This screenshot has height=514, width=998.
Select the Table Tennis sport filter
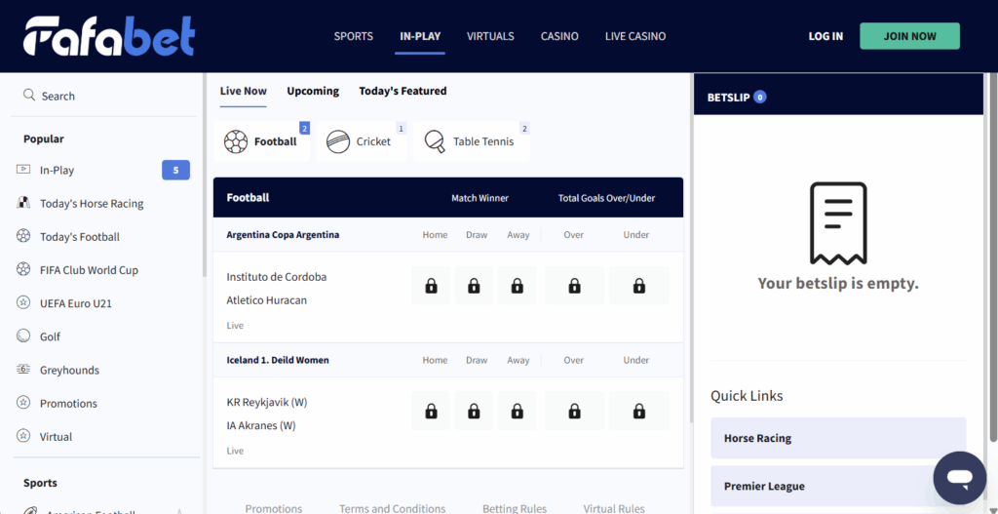472,141
